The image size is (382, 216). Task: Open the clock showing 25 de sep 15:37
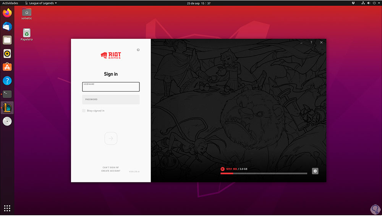(x=199, y=3)
